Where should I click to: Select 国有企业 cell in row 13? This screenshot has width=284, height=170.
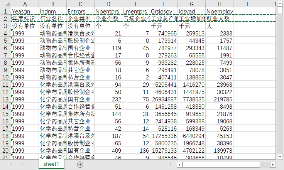pos(80,99)
